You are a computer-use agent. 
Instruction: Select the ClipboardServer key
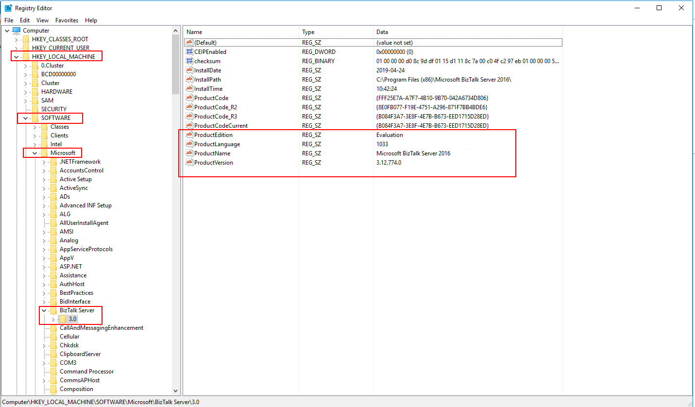pos(80,354)
